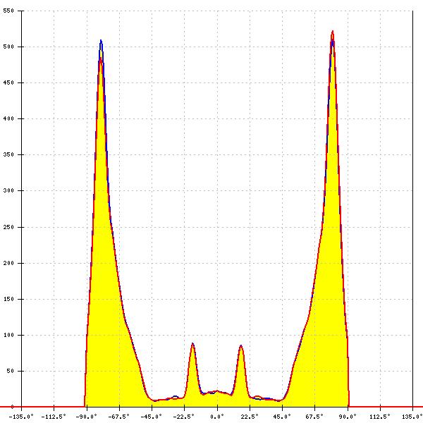
Task: Click the -112.5° x-axis label
Action: tap(54, 417)
